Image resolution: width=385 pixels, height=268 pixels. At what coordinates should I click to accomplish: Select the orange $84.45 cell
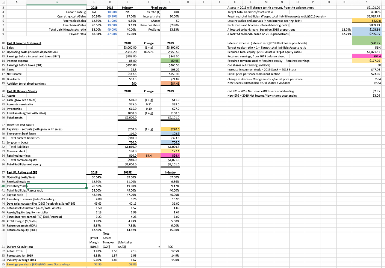(170, 84)
